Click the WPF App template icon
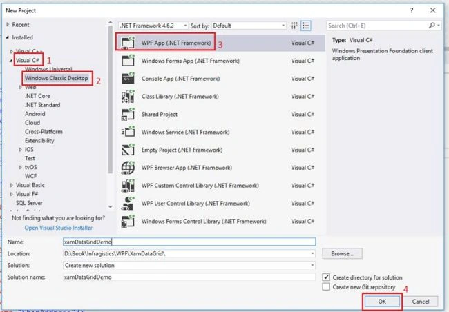The width and height of the screenshot is (449, 312). pos(128,43)
